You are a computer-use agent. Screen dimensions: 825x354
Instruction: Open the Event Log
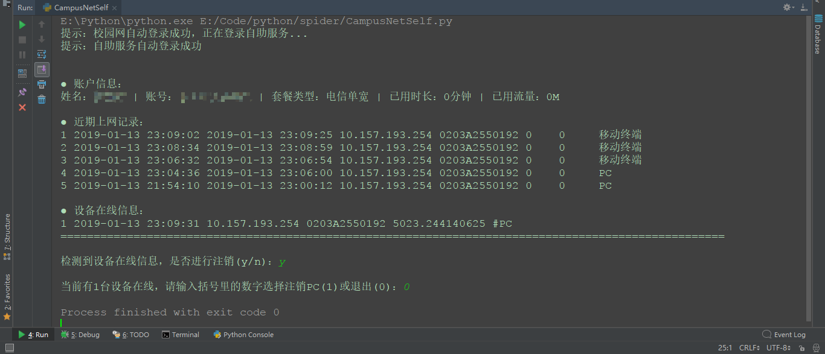tap(784, 335)
